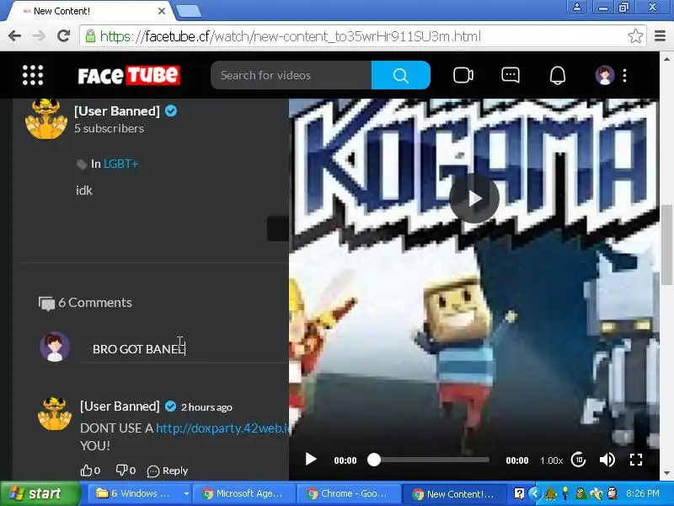The width and height of the screenshot is (674, 506).
Task: Bookmark the page with the star icon
Action: (635, 36)
